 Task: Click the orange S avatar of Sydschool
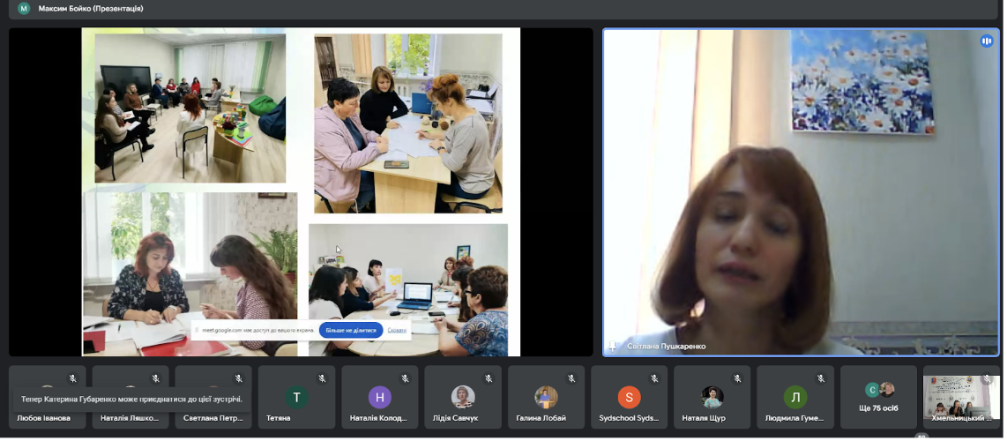click(x=629, y=398)
